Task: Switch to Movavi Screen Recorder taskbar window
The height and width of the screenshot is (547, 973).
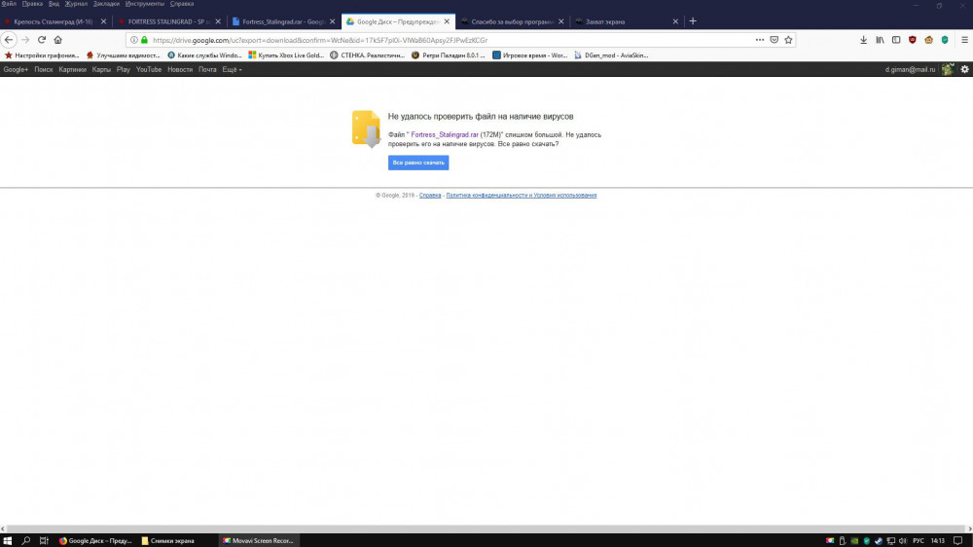Action: tap(259, 541)
